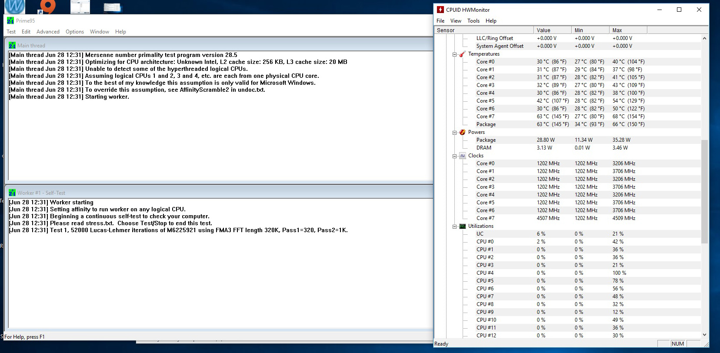The width and height of the screenshot is (720, 353).
Task: Click the Clocks waveform icon
Action: click(462, 156)
